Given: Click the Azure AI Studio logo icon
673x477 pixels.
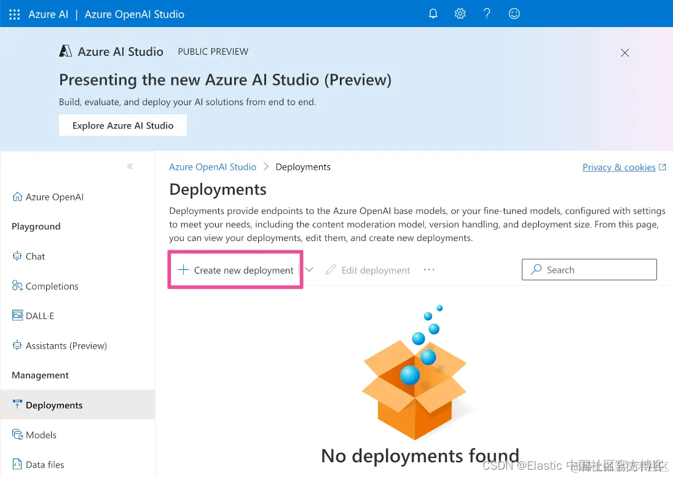Looking at the screenshot, I should (65, 51).
